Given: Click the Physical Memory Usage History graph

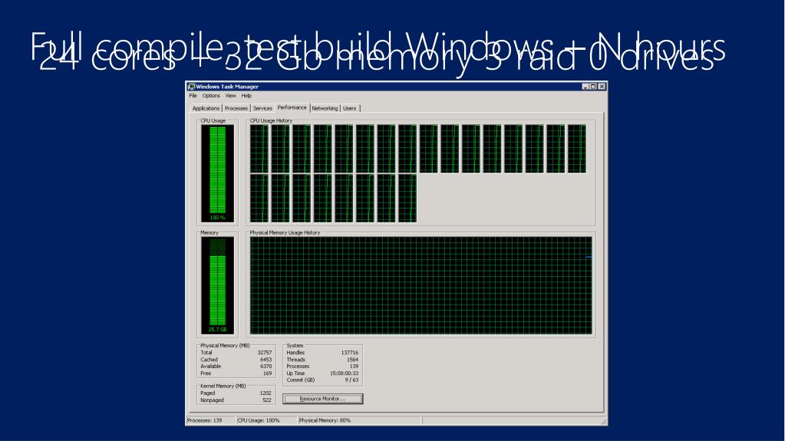Looking at the screenshot, I should click(421, 285).
